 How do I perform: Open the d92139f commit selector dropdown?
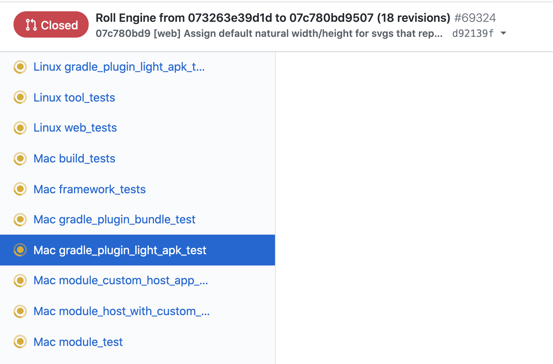[473, 33]
